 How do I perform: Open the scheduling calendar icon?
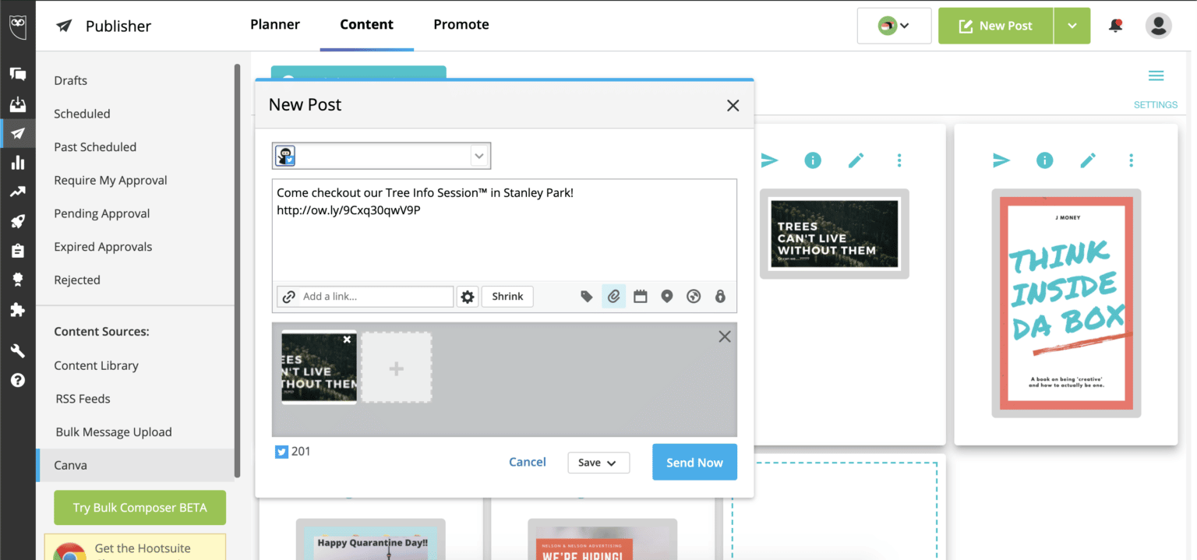tap(640, 296)
